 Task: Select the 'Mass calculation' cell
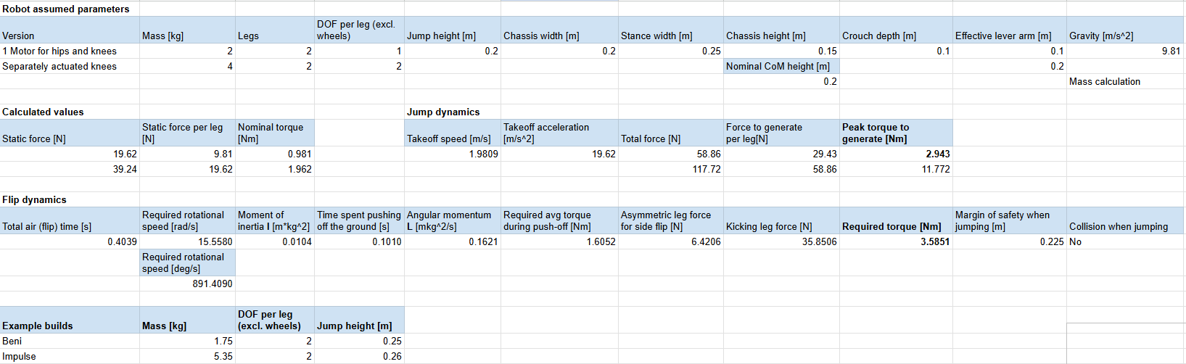pyautogui.click(x=1125, y=81)
